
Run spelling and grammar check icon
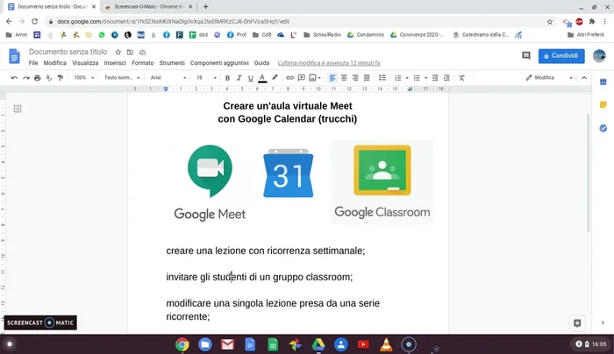click(x=49, y=78)
